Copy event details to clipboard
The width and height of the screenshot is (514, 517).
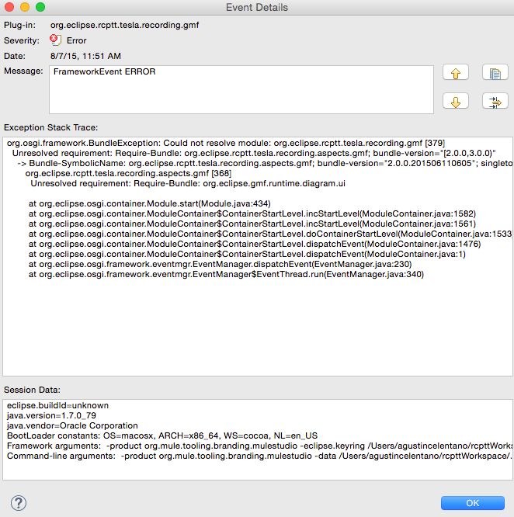tap(495, 72)
